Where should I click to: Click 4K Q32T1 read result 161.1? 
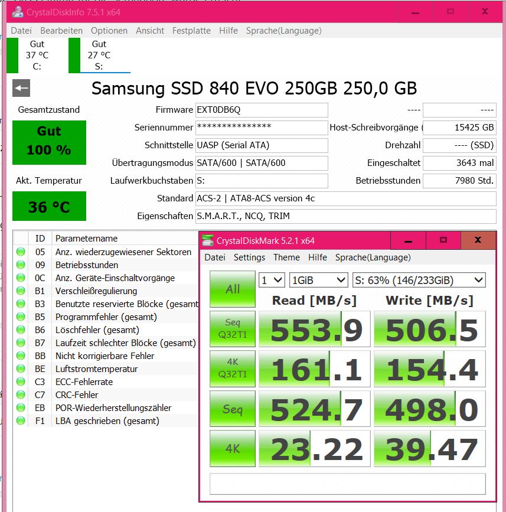click(315, 368)
